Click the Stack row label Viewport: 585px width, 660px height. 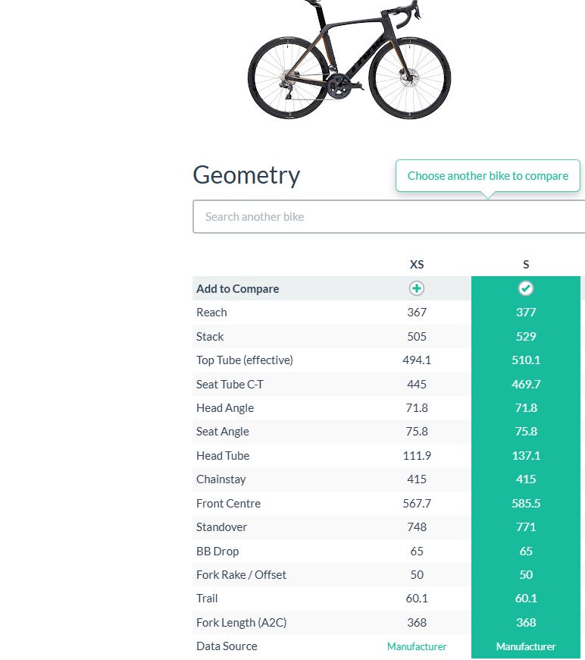(210, 336)
